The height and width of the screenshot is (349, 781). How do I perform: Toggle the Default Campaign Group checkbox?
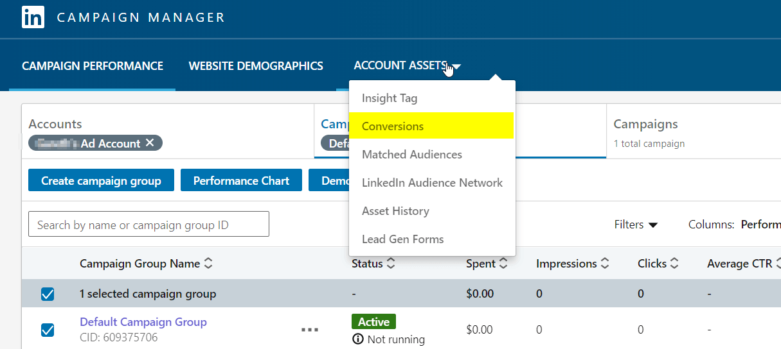(x=48, y=330)
